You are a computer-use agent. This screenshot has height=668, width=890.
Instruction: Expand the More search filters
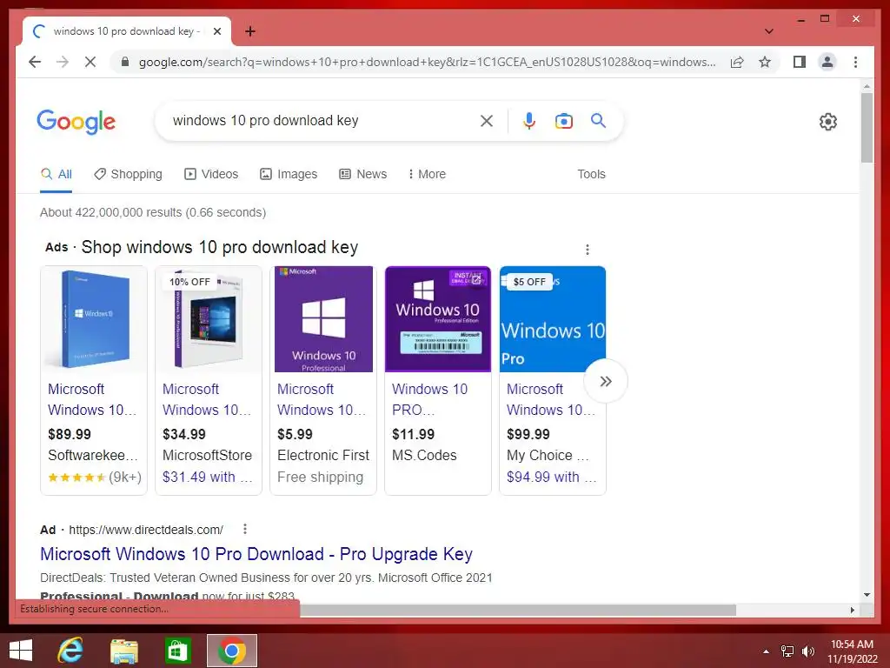[x=427, y=174]
